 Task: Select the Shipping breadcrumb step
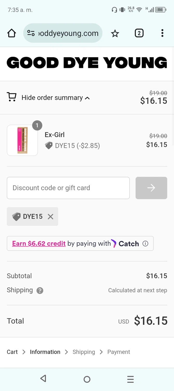pos(84,352)
